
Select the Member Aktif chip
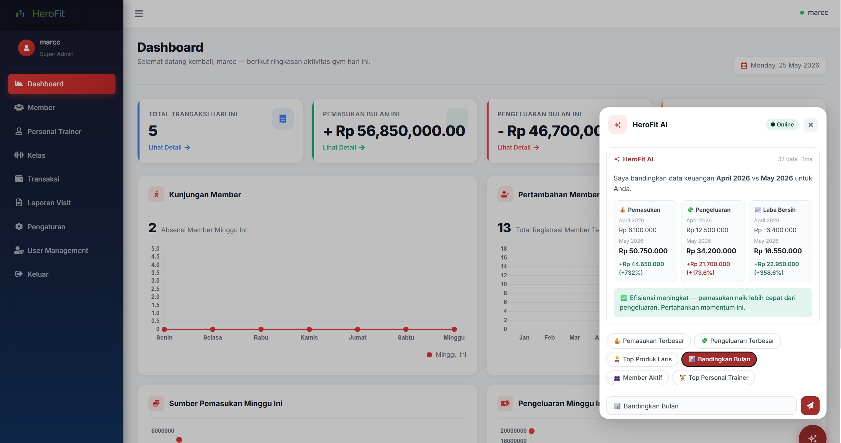638,377
